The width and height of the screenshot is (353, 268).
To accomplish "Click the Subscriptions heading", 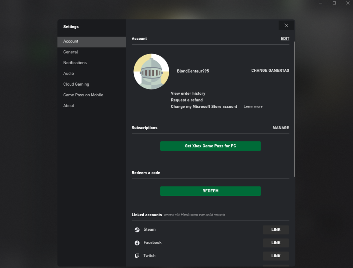I will 144,128.
